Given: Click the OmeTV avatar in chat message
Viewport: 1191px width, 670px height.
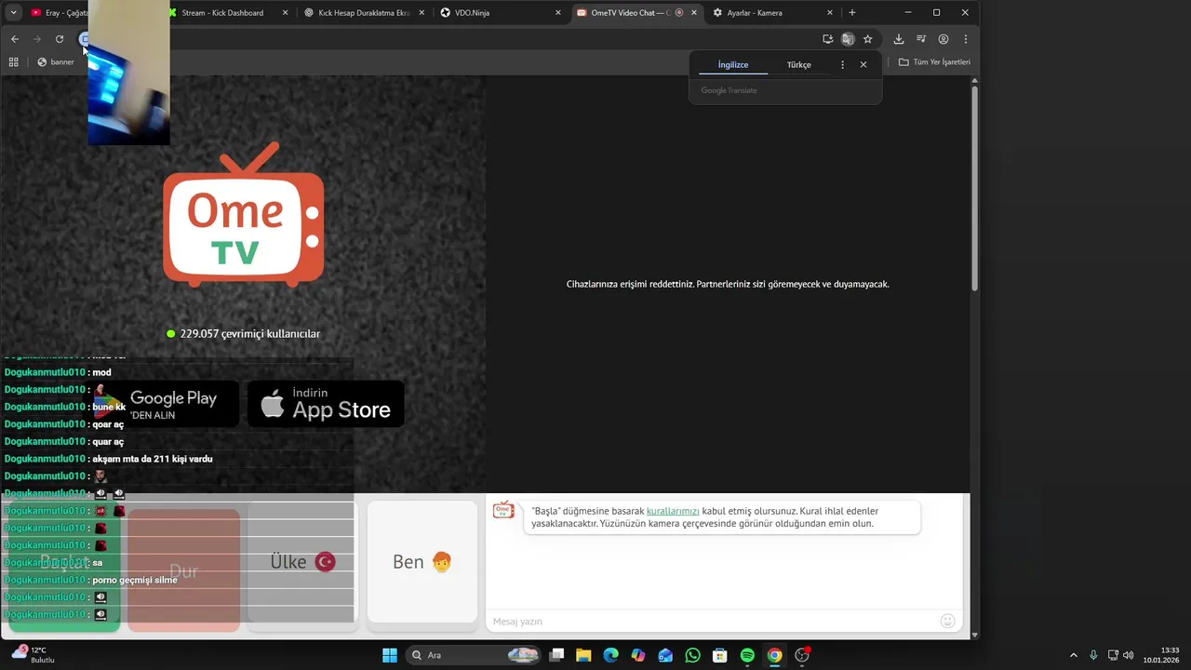Looking at the screenshot, I should pyautogui.click(x=503, y=510).
